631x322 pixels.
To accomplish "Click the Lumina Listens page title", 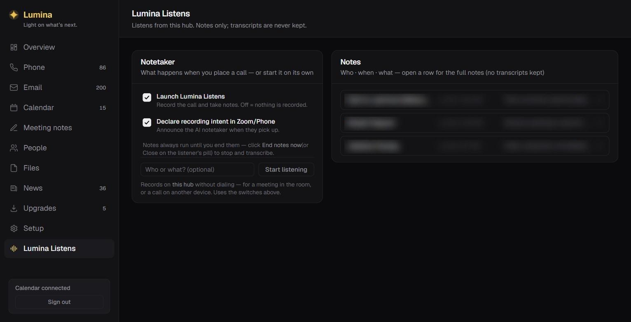I will (x=161, y=14).
